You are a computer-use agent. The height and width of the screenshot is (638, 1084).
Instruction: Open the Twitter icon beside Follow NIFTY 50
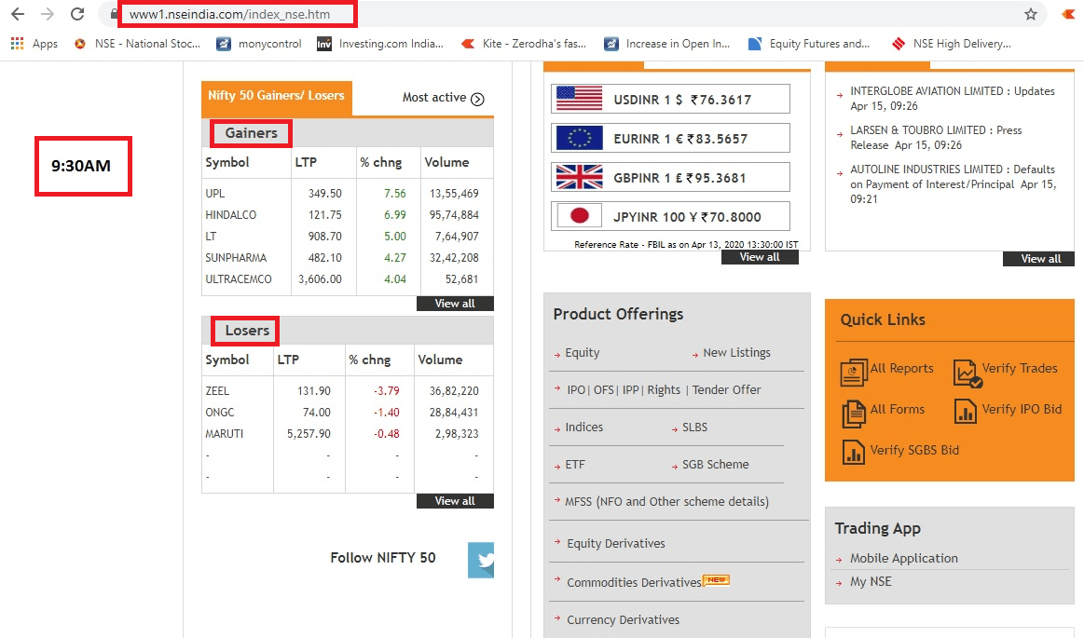(x=481, y=560)
